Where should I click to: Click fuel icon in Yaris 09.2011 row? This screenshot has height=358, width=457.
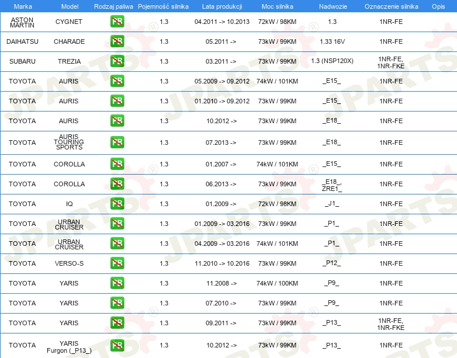tap(117, 322)
